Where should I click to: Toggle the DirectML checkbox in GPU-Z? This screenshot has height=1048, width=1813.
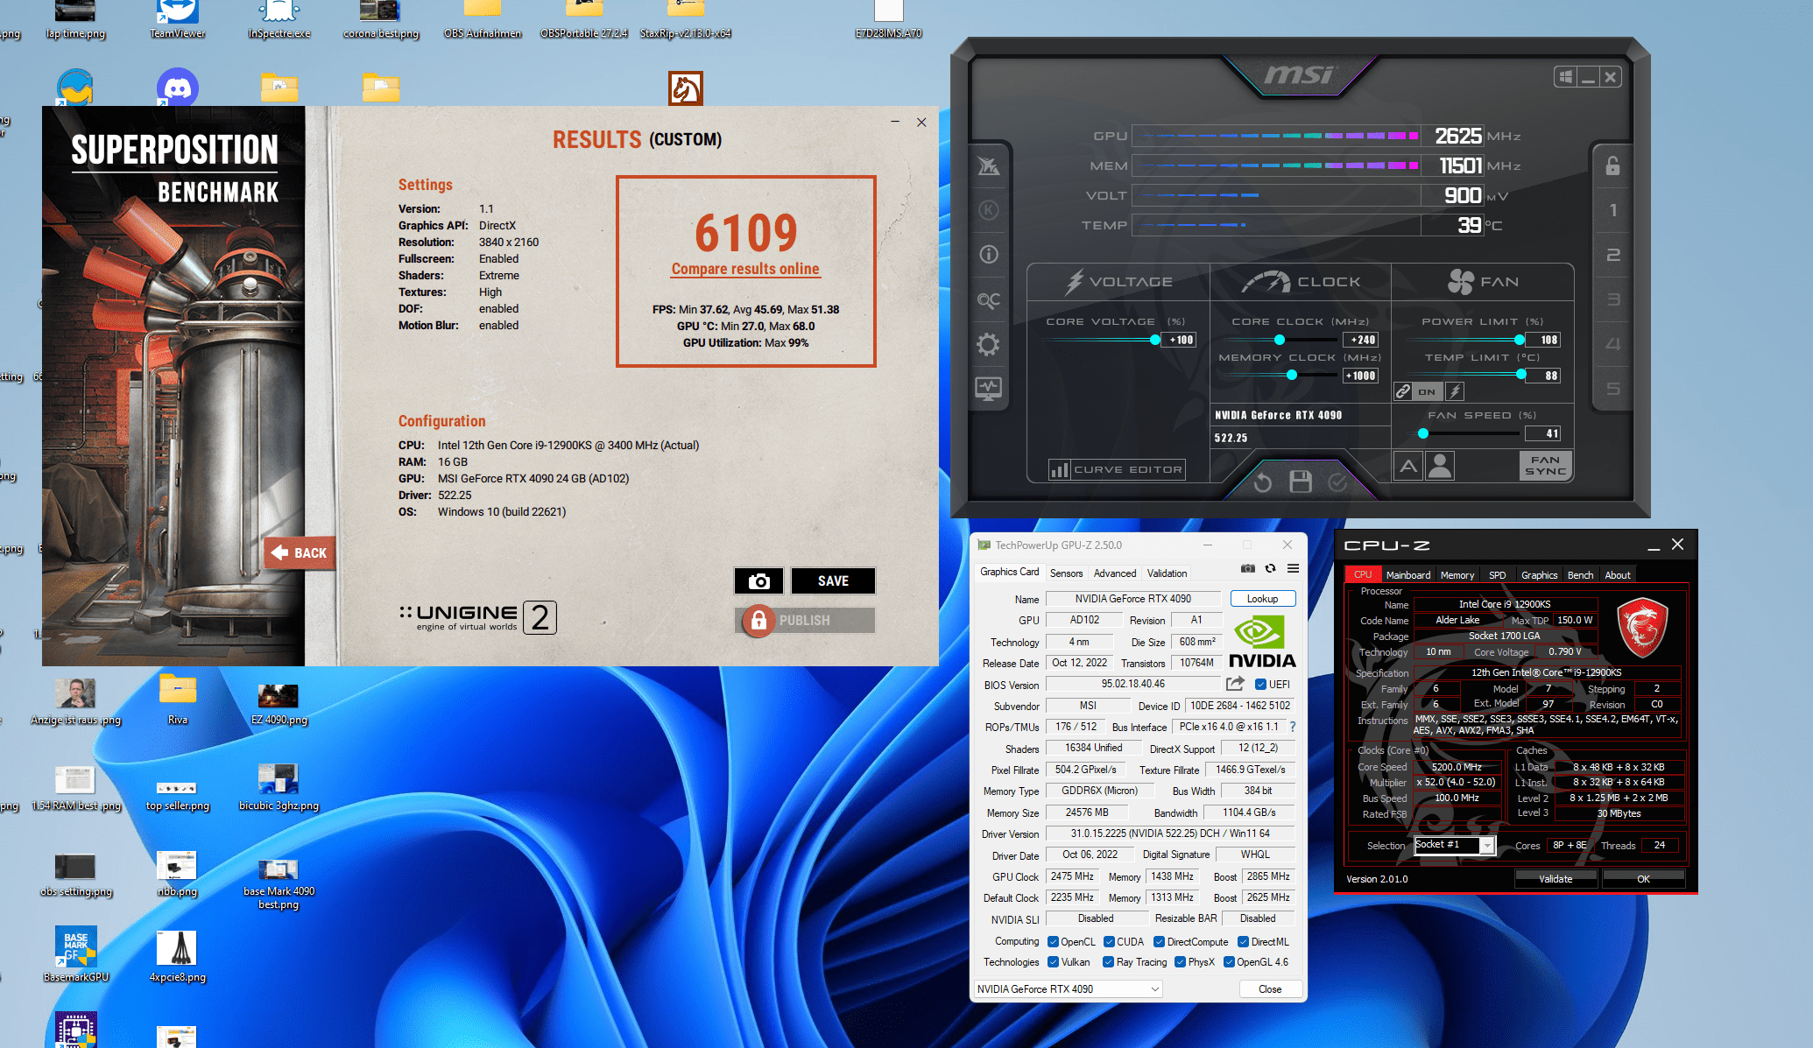(x=1243, y=942)
